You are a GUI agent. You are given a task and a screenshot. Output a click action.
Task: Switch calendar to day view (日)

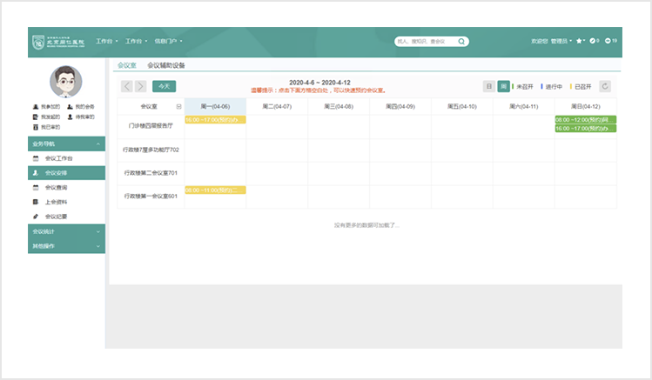(489, 86)
